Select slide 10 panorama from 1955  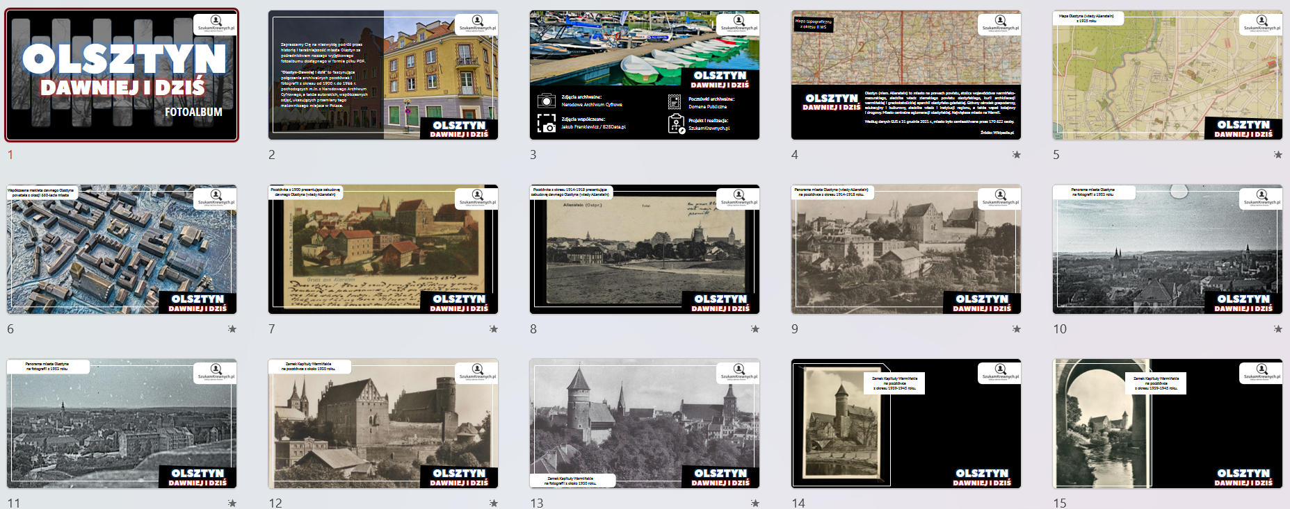tap(1168, 249)
